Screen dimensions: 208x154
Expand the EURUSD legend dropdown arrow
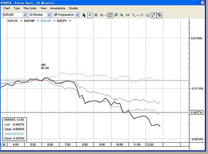click(x=21, y=21)
